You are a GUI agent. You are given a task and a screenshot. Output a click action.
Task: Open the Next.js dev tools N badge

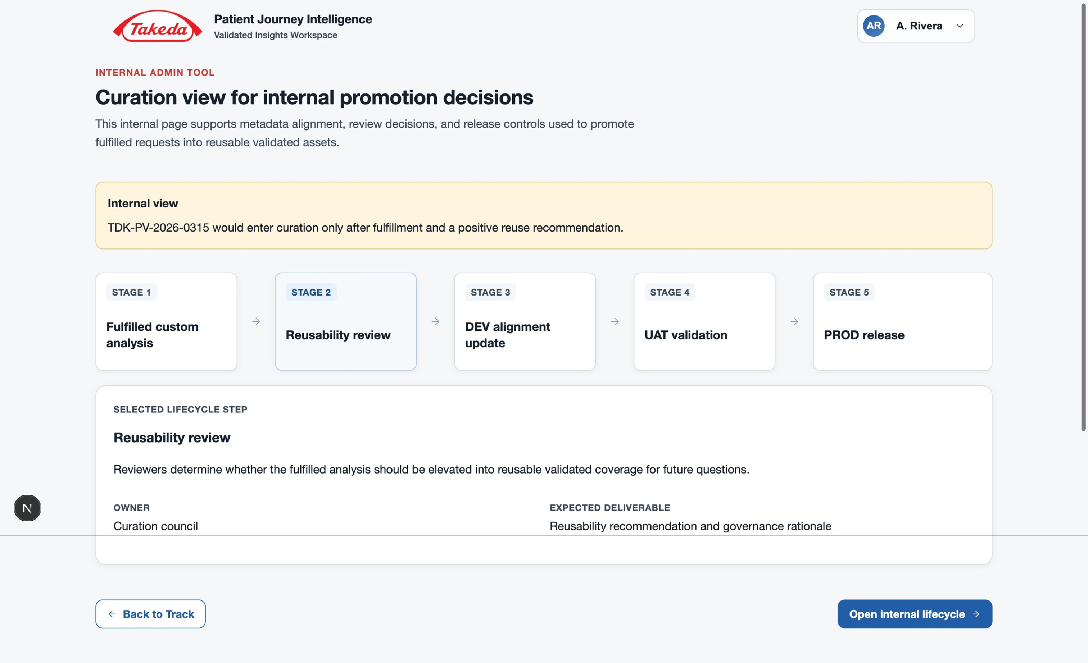pyautogui.click(x=27, y=508)
